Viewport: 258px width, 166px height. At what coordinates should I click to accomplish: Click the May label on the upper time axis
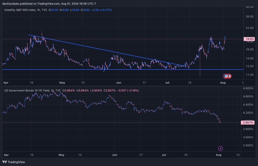(x=62, y=82)
